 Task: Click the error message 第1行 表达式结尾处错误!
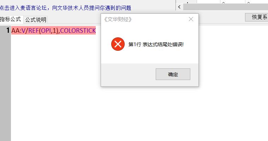(156, 44)
